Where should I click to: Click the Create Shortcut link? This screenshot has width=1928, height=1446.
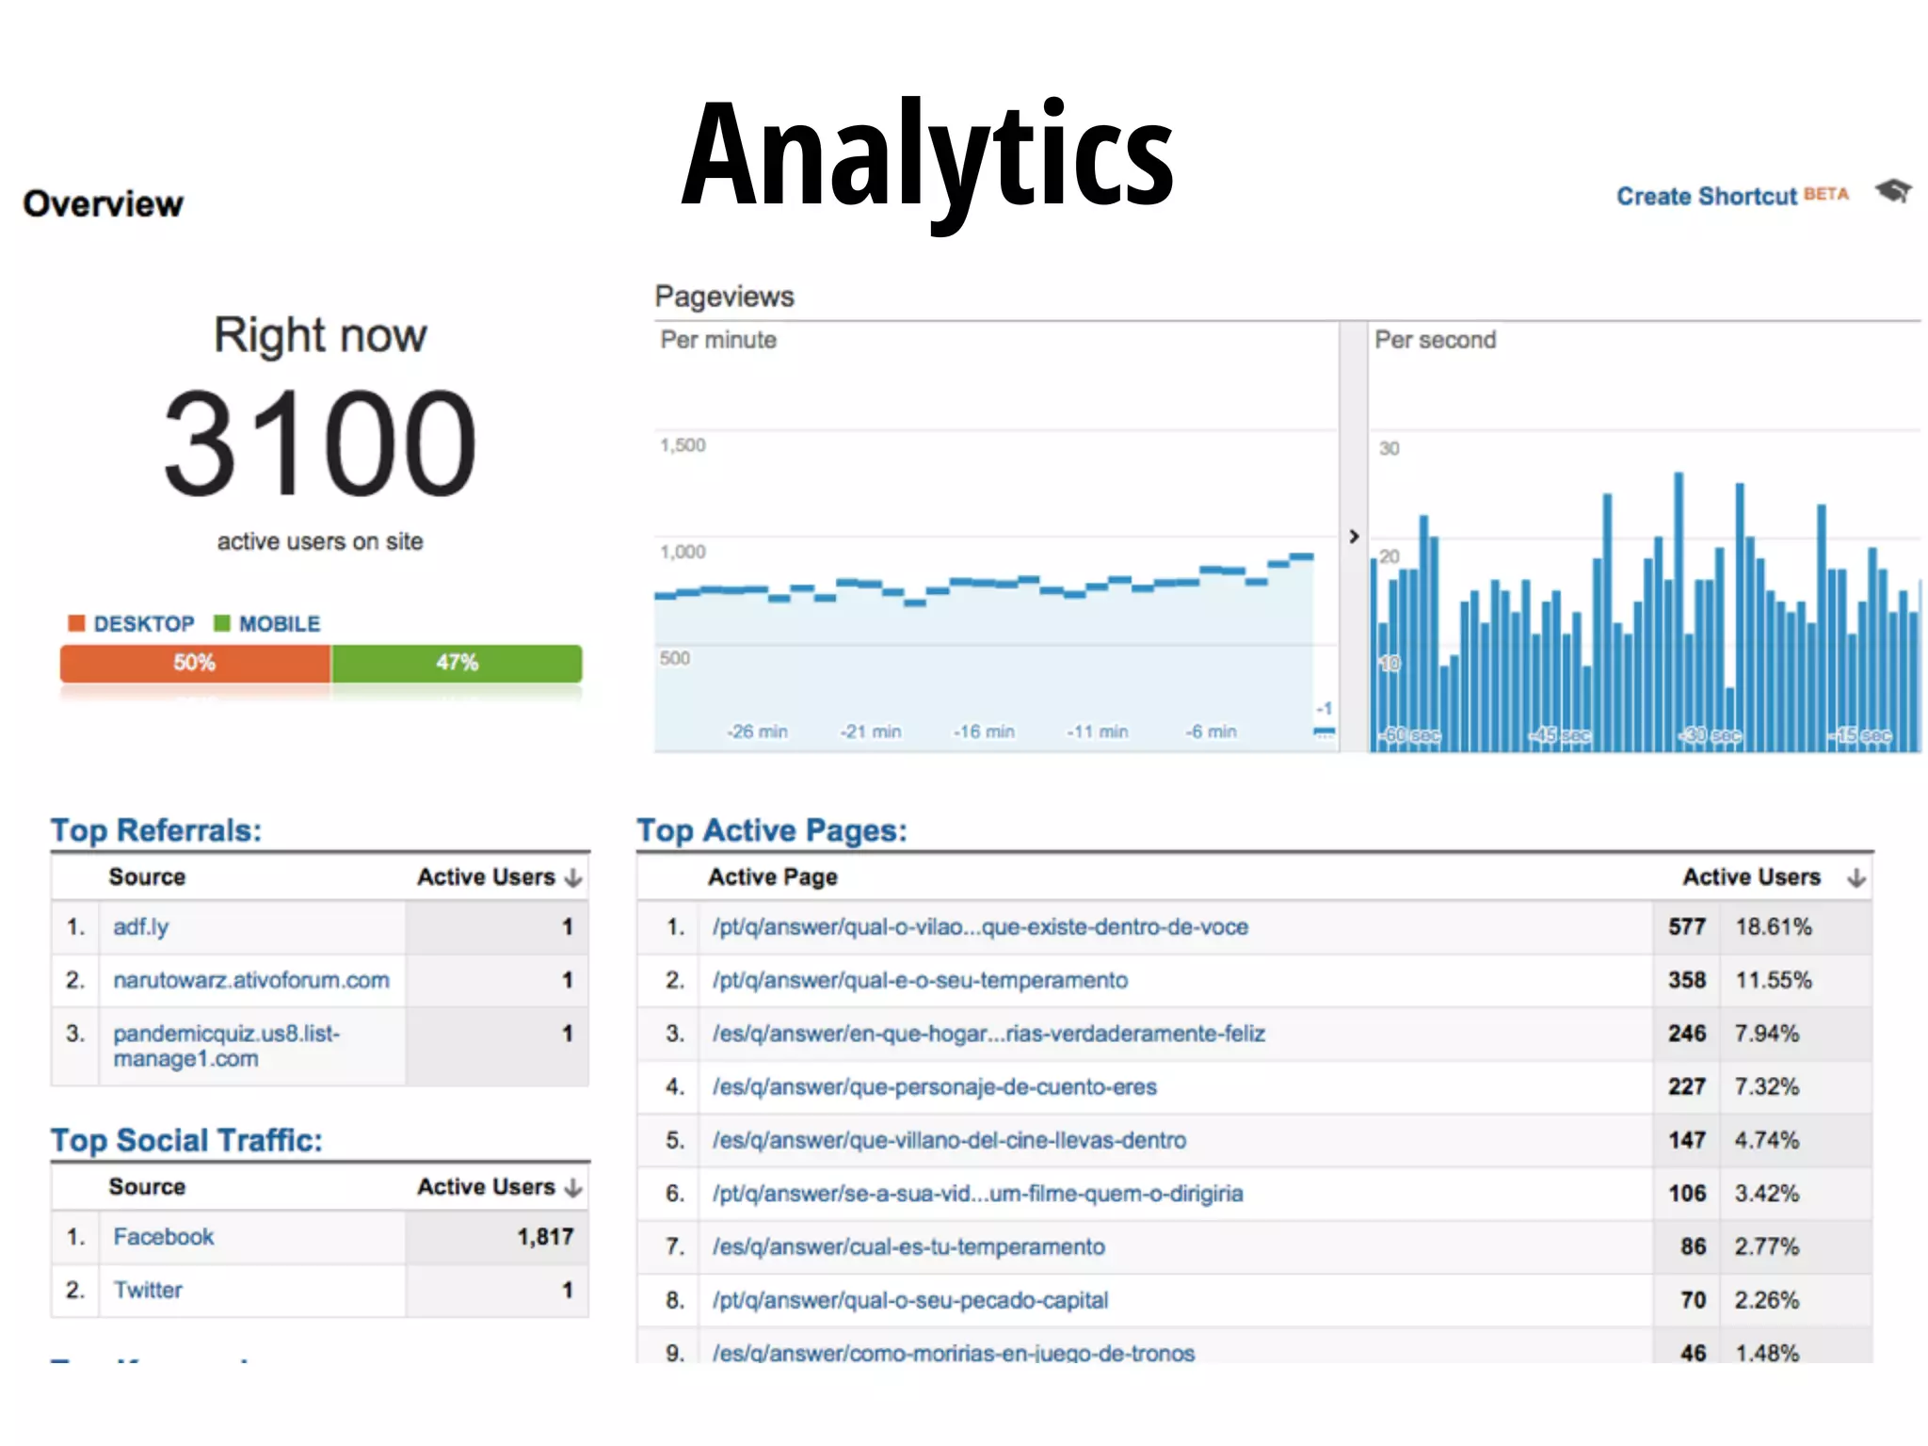click(1706, 197)
